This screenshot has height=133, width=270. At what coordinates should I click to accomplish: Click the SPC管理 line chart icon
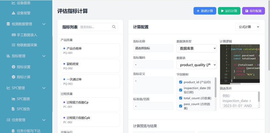point(8,88)
